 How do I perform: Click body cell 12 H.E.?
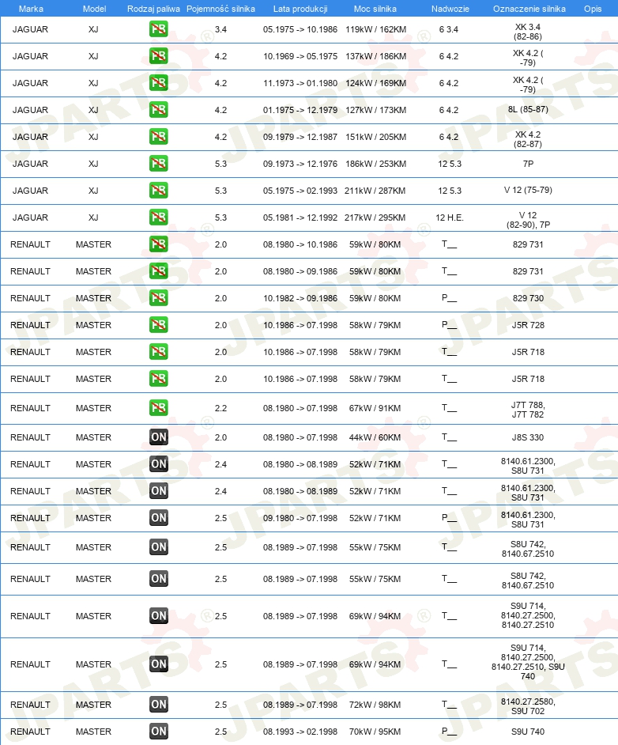click(x=450, y=217)
